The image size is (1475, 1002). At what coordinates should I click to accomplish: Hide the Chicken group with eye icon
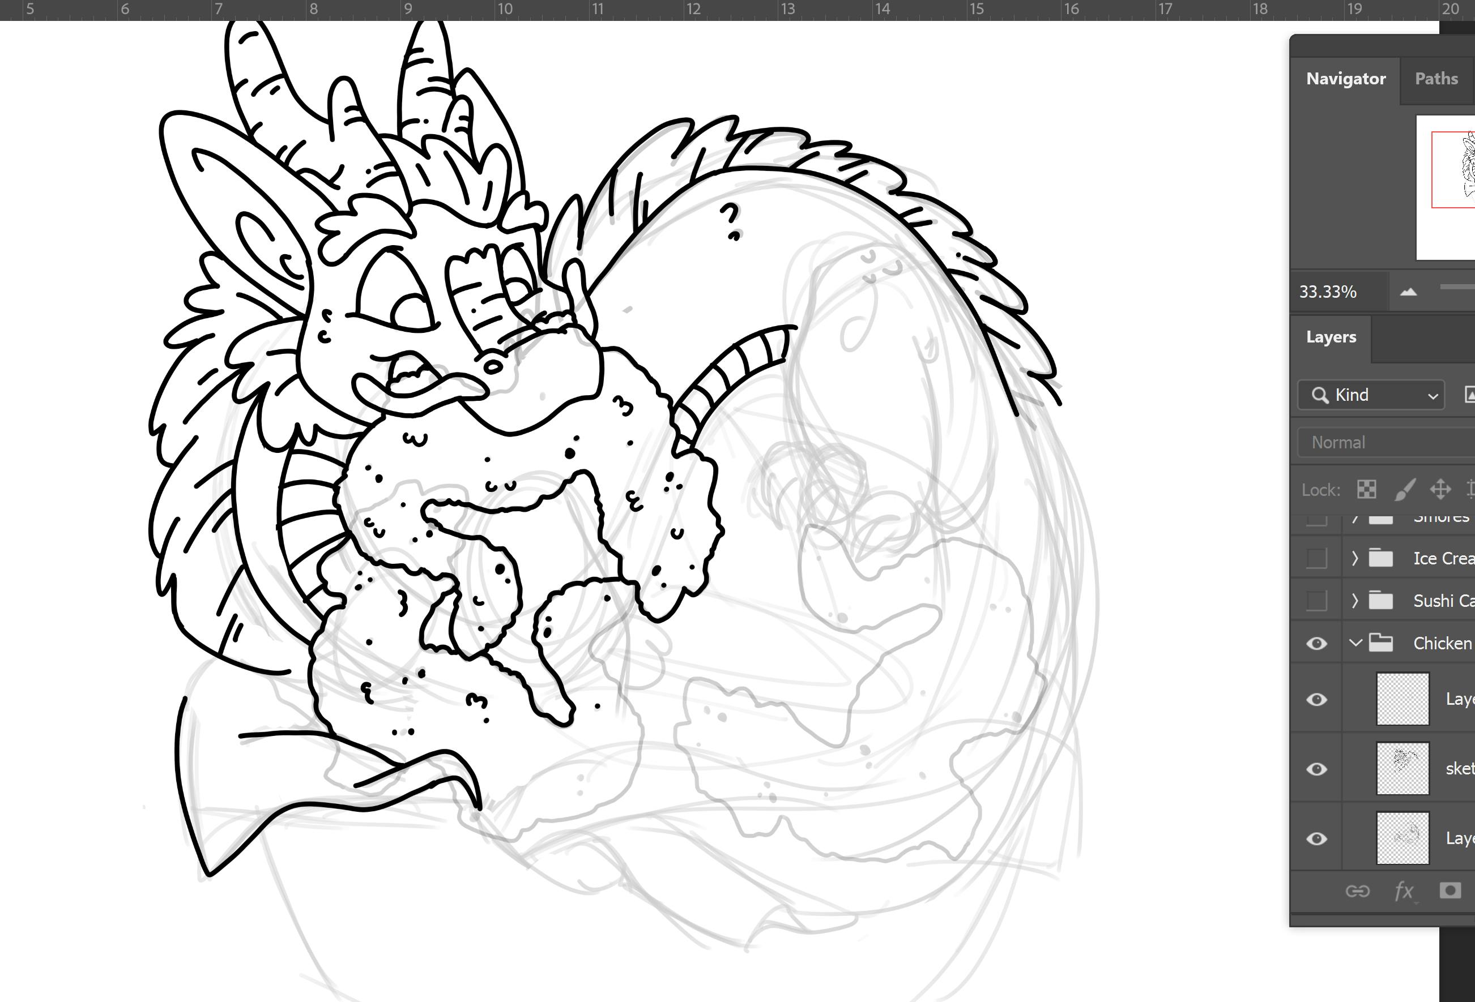pyautogui.click(x=1316, y=644)
